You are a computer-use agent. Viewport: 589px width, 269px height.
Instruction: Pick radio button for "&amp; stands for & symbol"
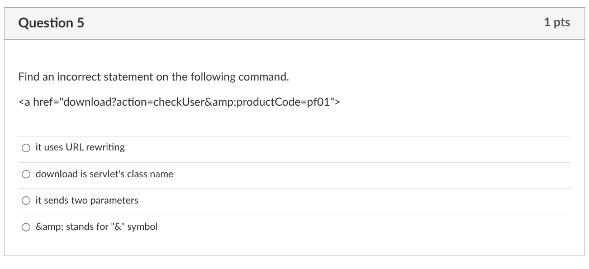[26, 226]
